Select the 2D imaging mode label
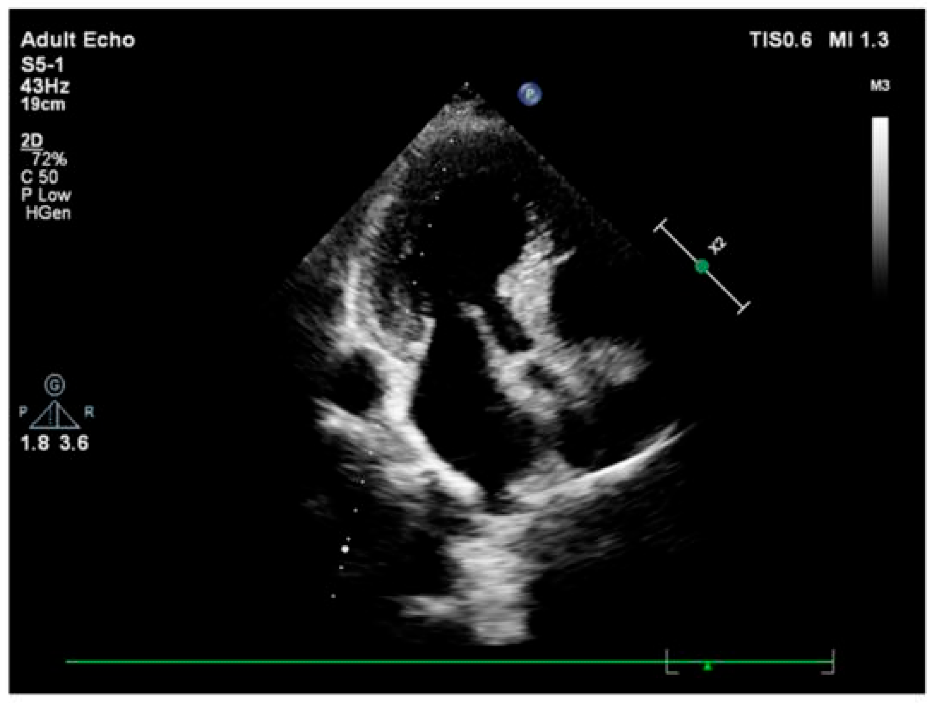 tap(32, 141)
